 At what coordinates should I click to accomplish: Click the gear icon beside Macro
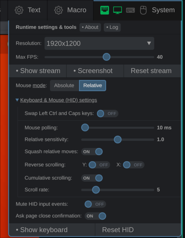(x=58, y=10)
